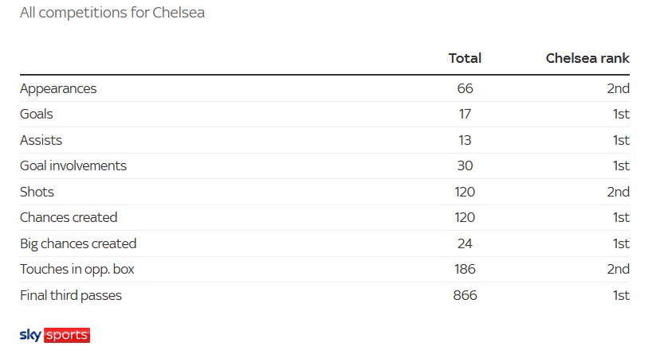Select the Assists row label
This screenshot has width=652, height=358.
click(x=41, y=140)
